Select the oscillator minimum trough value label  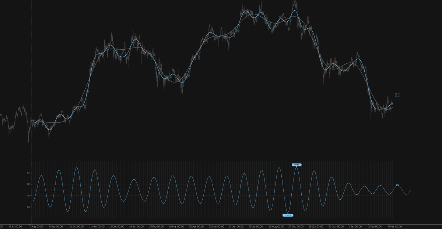288,215
